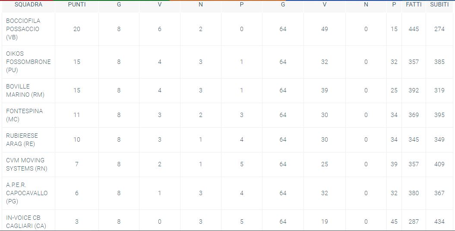Screen dimensions: 455x231
Task: Click the value 64 in Rubierese Arag row
Action: pyautogui.click(x=283, y=139)
